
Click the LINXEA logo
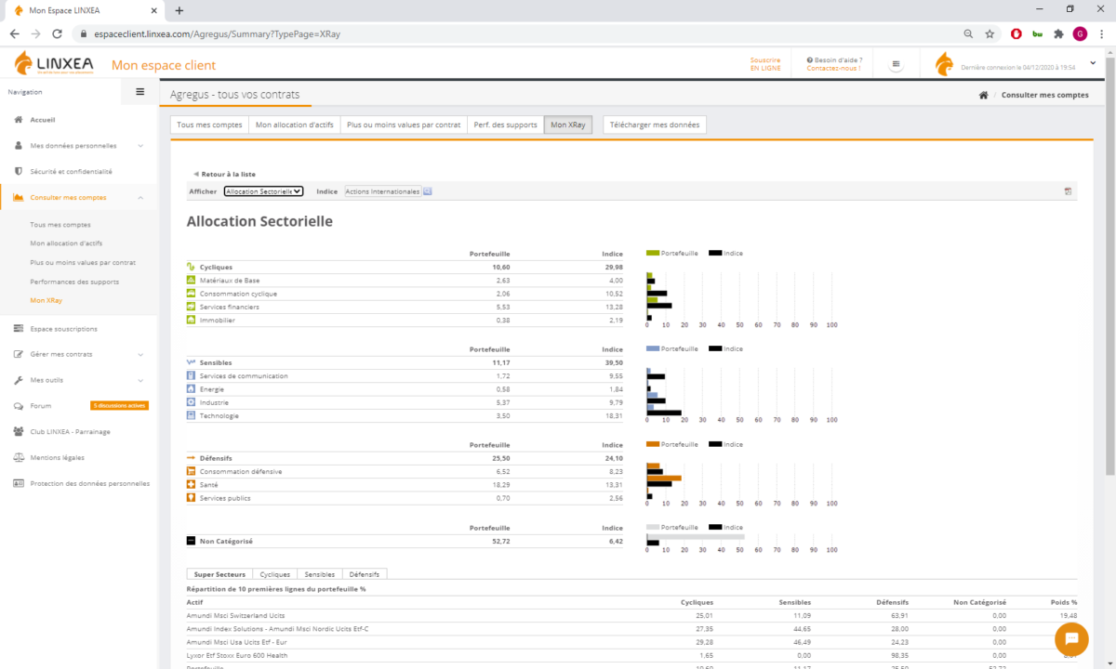pos(53,64)
